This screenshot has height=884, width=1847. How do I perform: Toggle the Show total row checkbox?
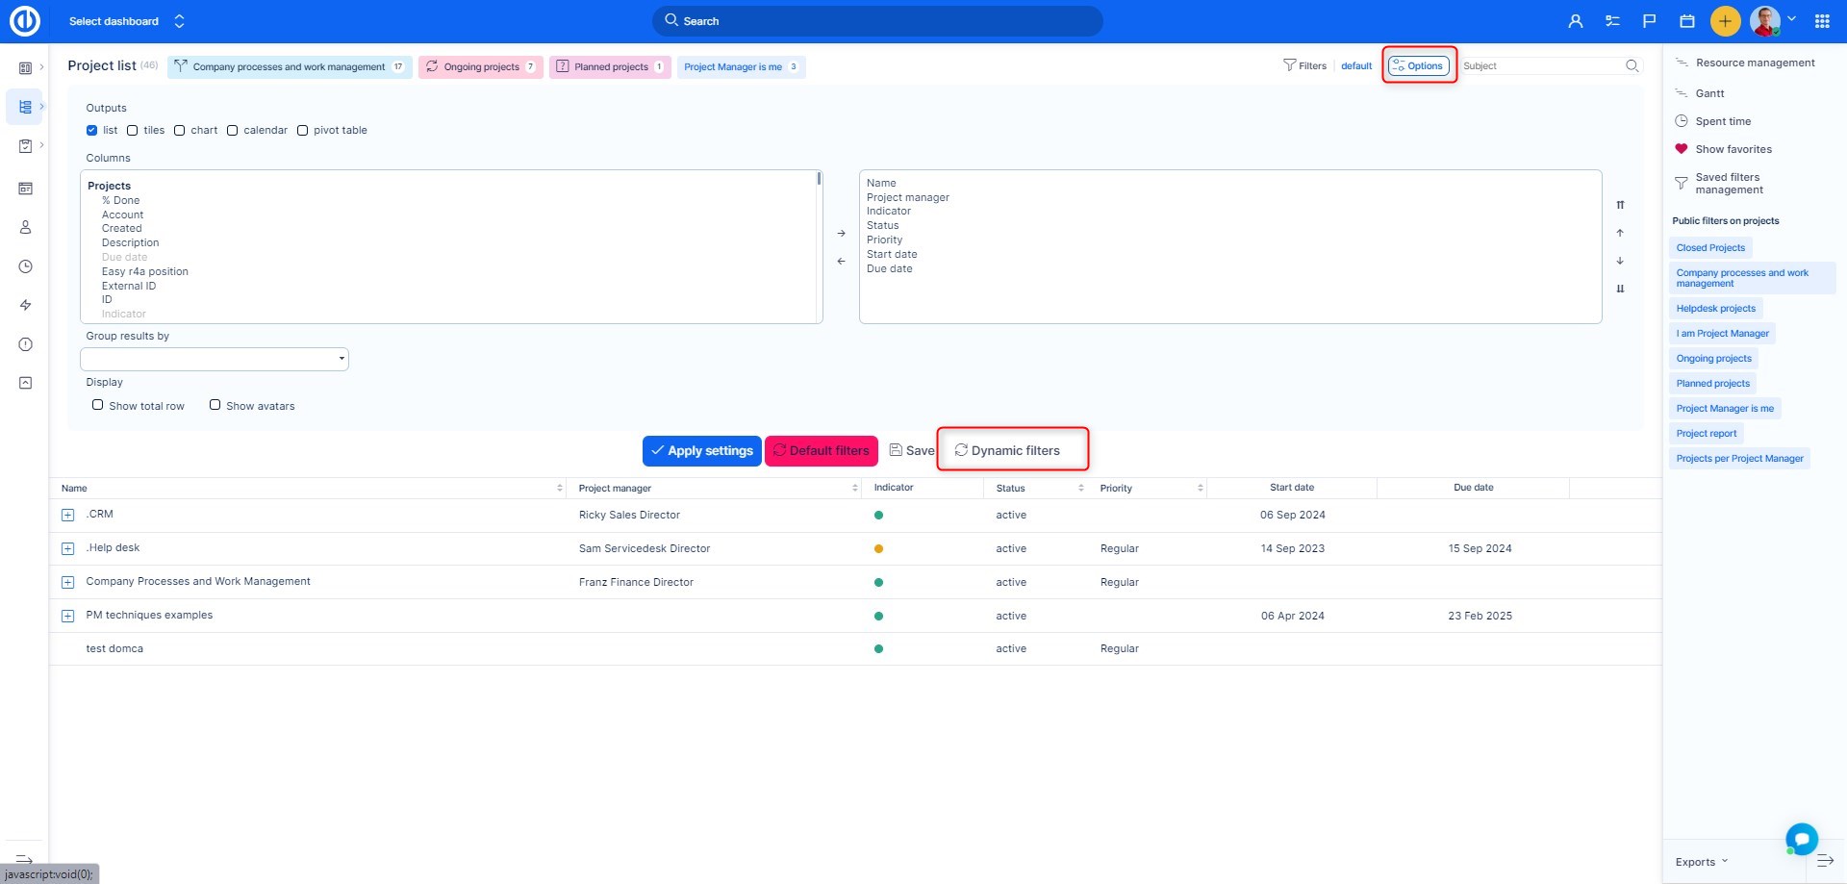tap(98, 405)
